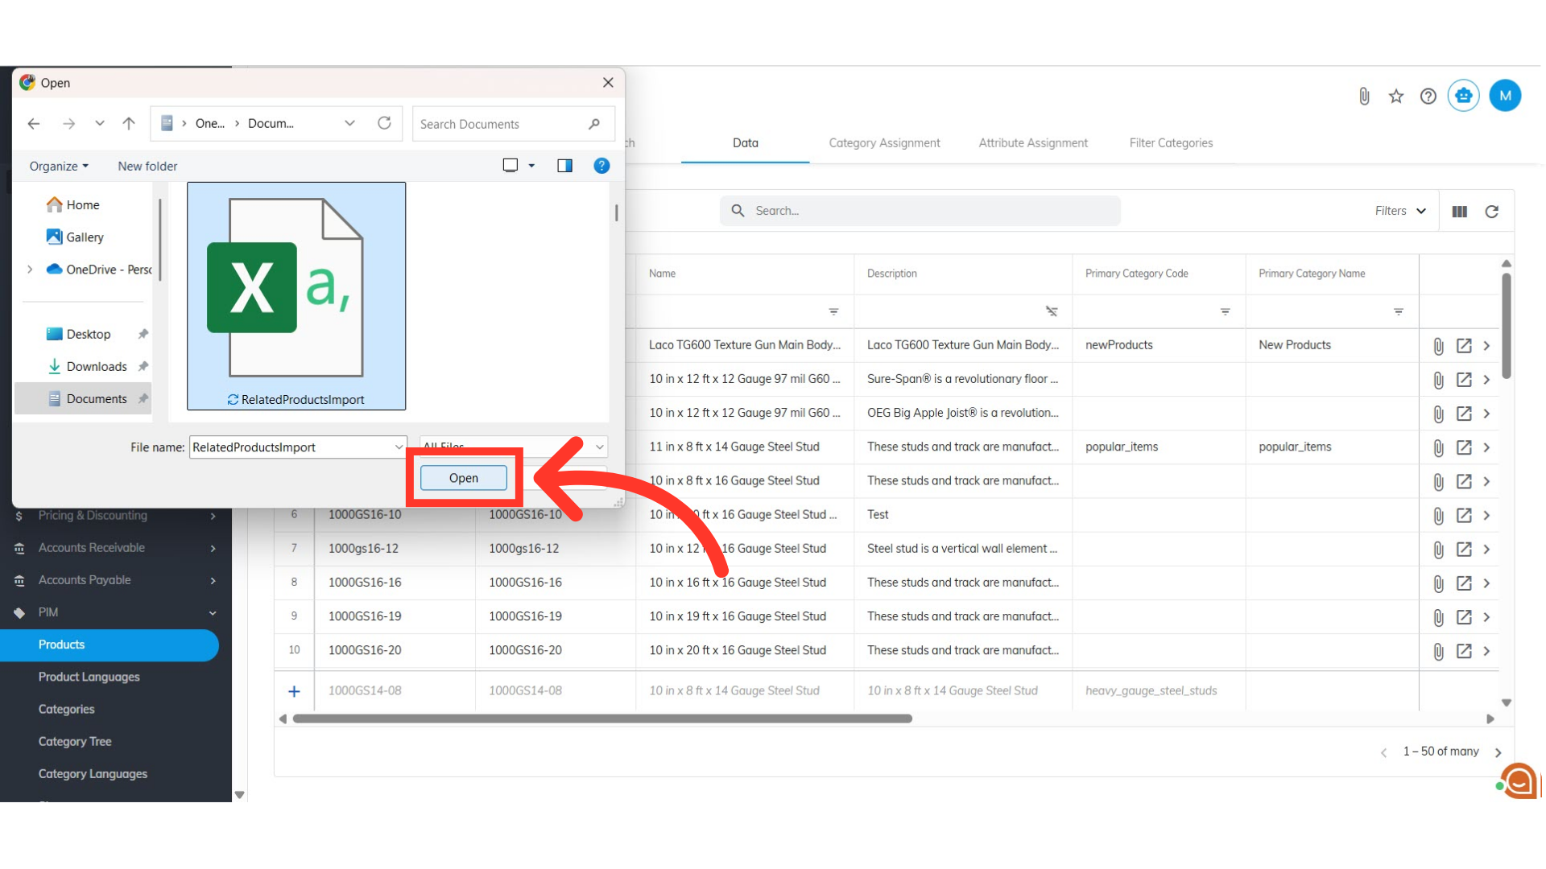
Task: Switch to Category Assignment tab
Action: coord(884,143)
